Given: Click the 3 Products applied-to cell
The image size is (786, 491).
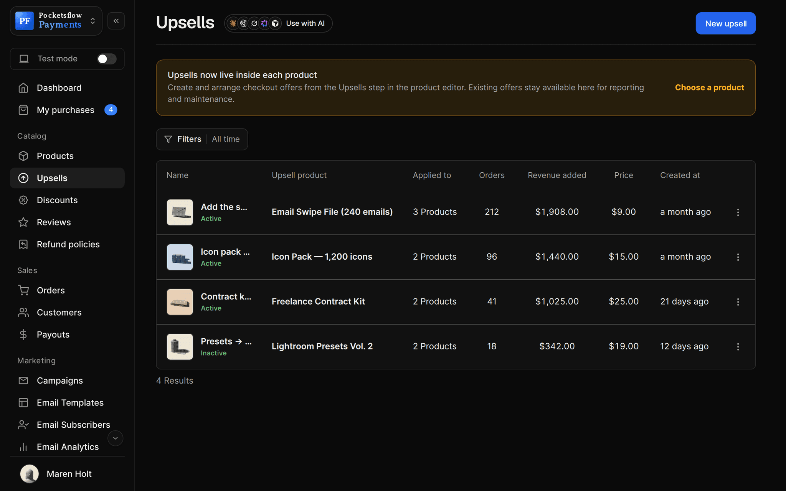Looking at the screenshot, I should (x=435, y=212).
